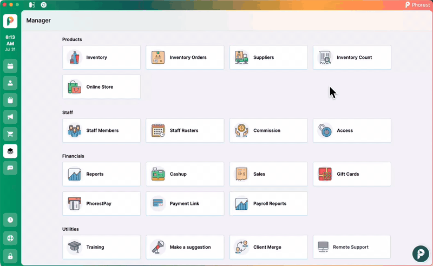Open the Sales receipt icon
Screen dimensions: 433x266
[241, 174]
